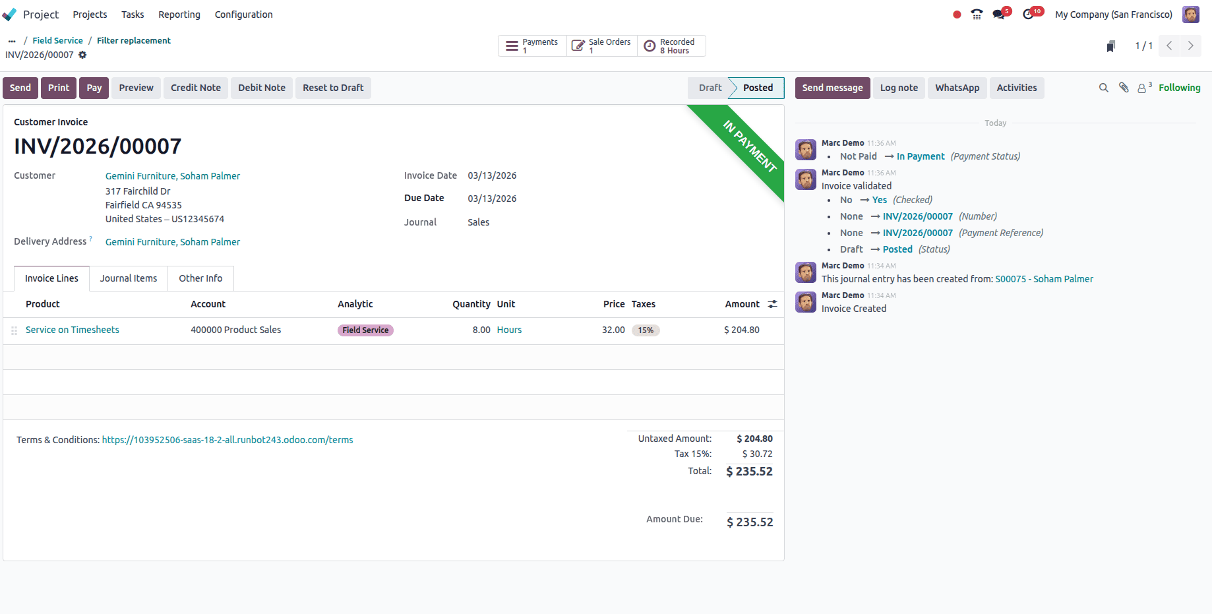This screenshot has width=1212, height=614.
Task: Open the search messages magnifier in chatter
Action: [x=1103, y=87]
